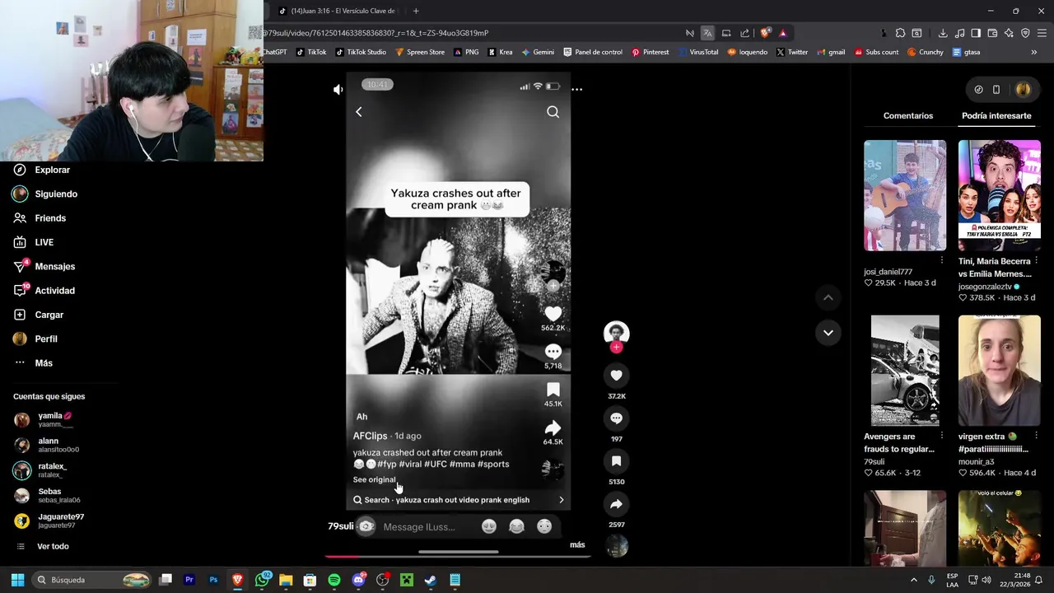This screenshot has height=593, width=1054.
Task: Open Pinterest bookmark
Action: [650, 52]
